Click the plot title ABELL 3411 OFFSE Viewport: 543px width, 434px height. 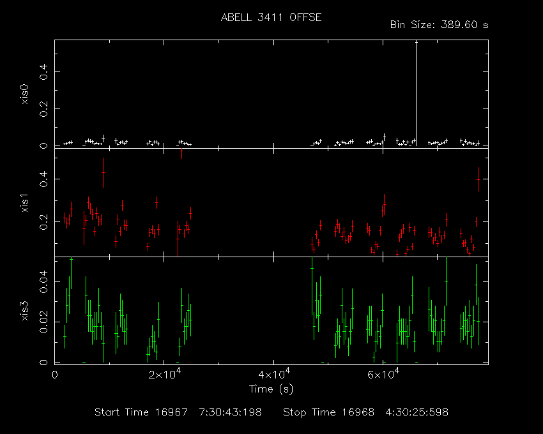(x=271, y=18)
